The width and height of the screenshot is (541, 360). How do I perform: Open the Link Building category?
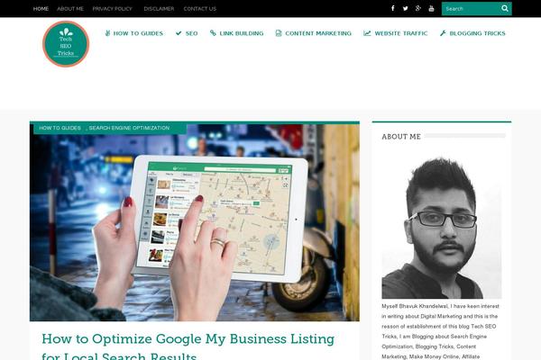click(x=242, y=33)
